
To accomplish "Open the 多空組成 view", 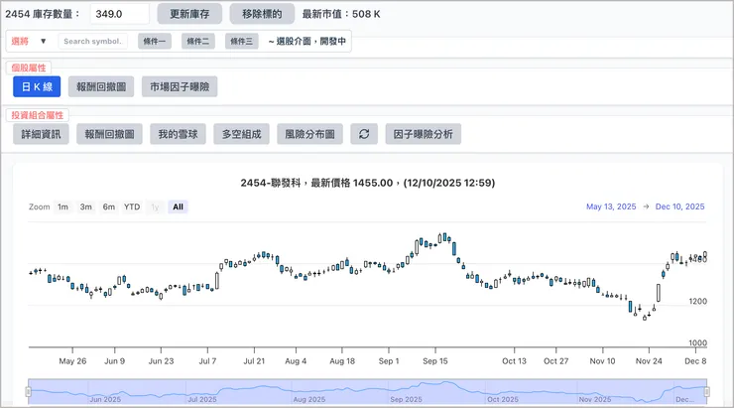I will [x=242, y=134].
